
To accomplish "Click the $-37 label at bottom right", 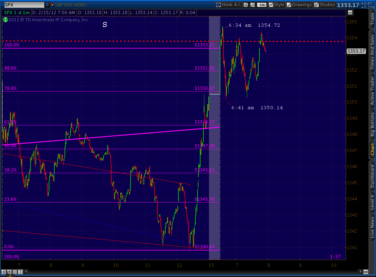I will coord(335,257).
